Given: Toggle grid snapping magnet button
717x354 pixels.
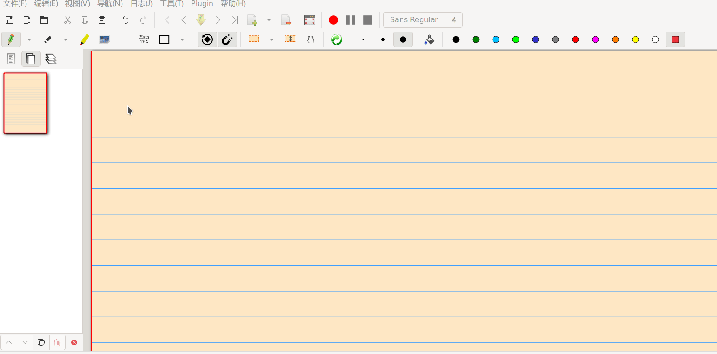Looking at the screenshot, I should [227, 39].
